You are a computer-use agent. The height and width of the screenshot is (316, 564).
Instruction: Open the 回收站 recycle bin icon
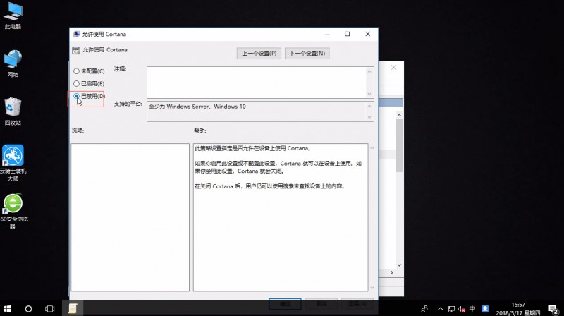click(x=13, y=111)
